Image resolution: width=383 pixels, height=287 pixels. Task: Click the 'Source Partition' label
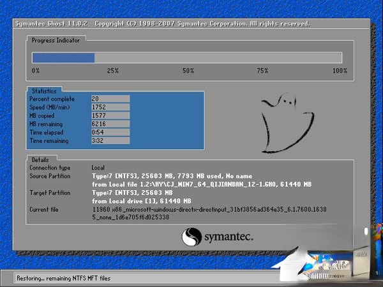point(50,176)
